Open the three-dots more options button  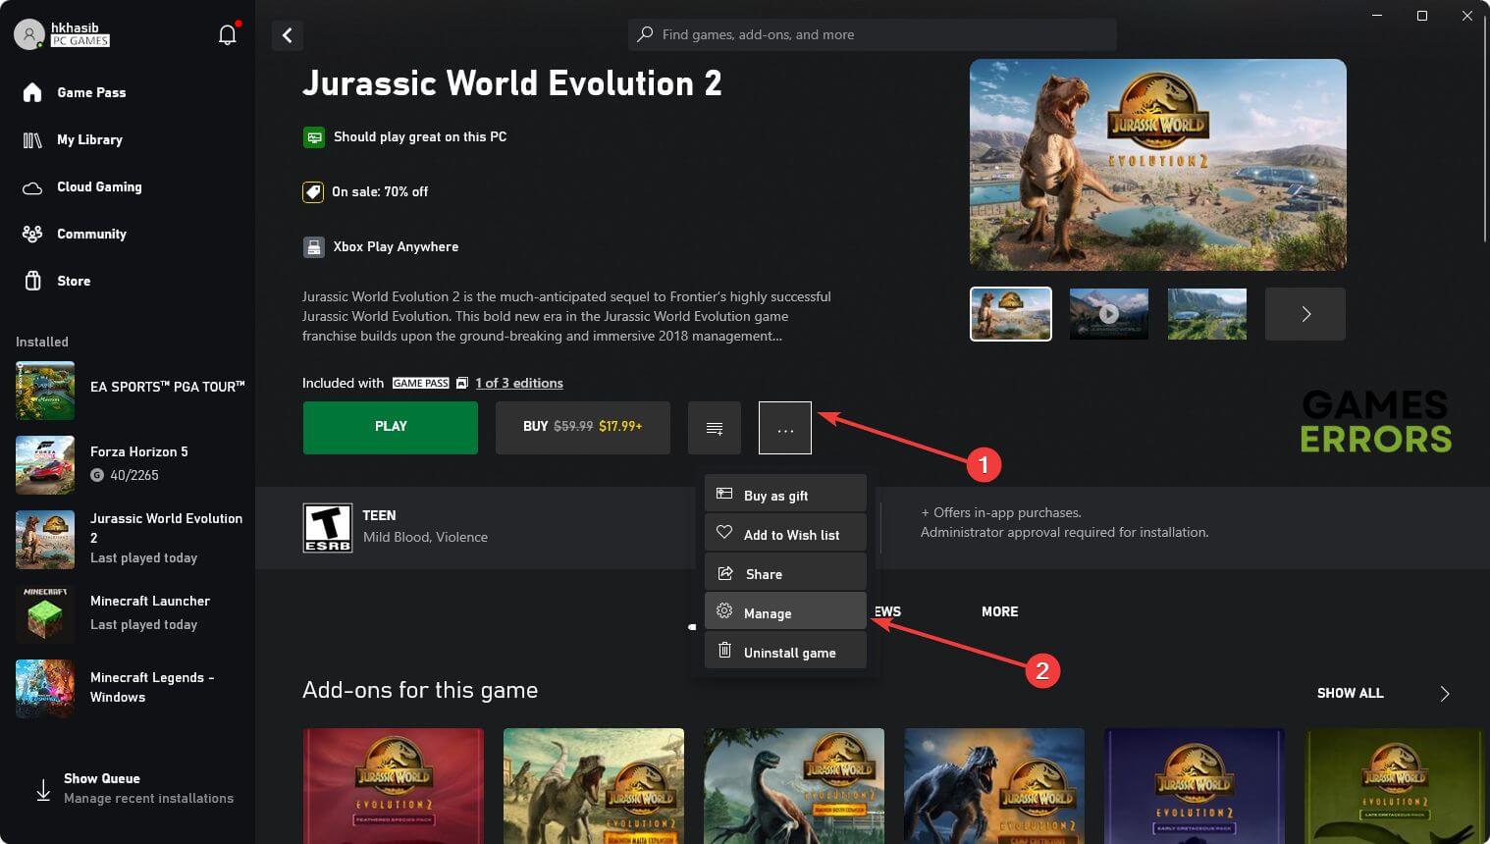pyautogui.click(x=784, y=428)
